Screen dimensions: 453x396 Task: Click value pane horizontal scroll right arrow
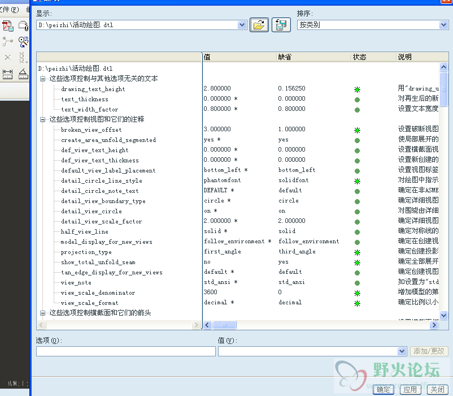coord(434,325)
